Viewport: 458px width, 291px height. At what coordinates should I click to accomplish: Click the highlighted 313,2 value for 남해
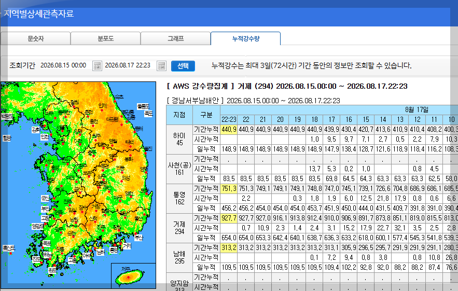coord(229,248)
